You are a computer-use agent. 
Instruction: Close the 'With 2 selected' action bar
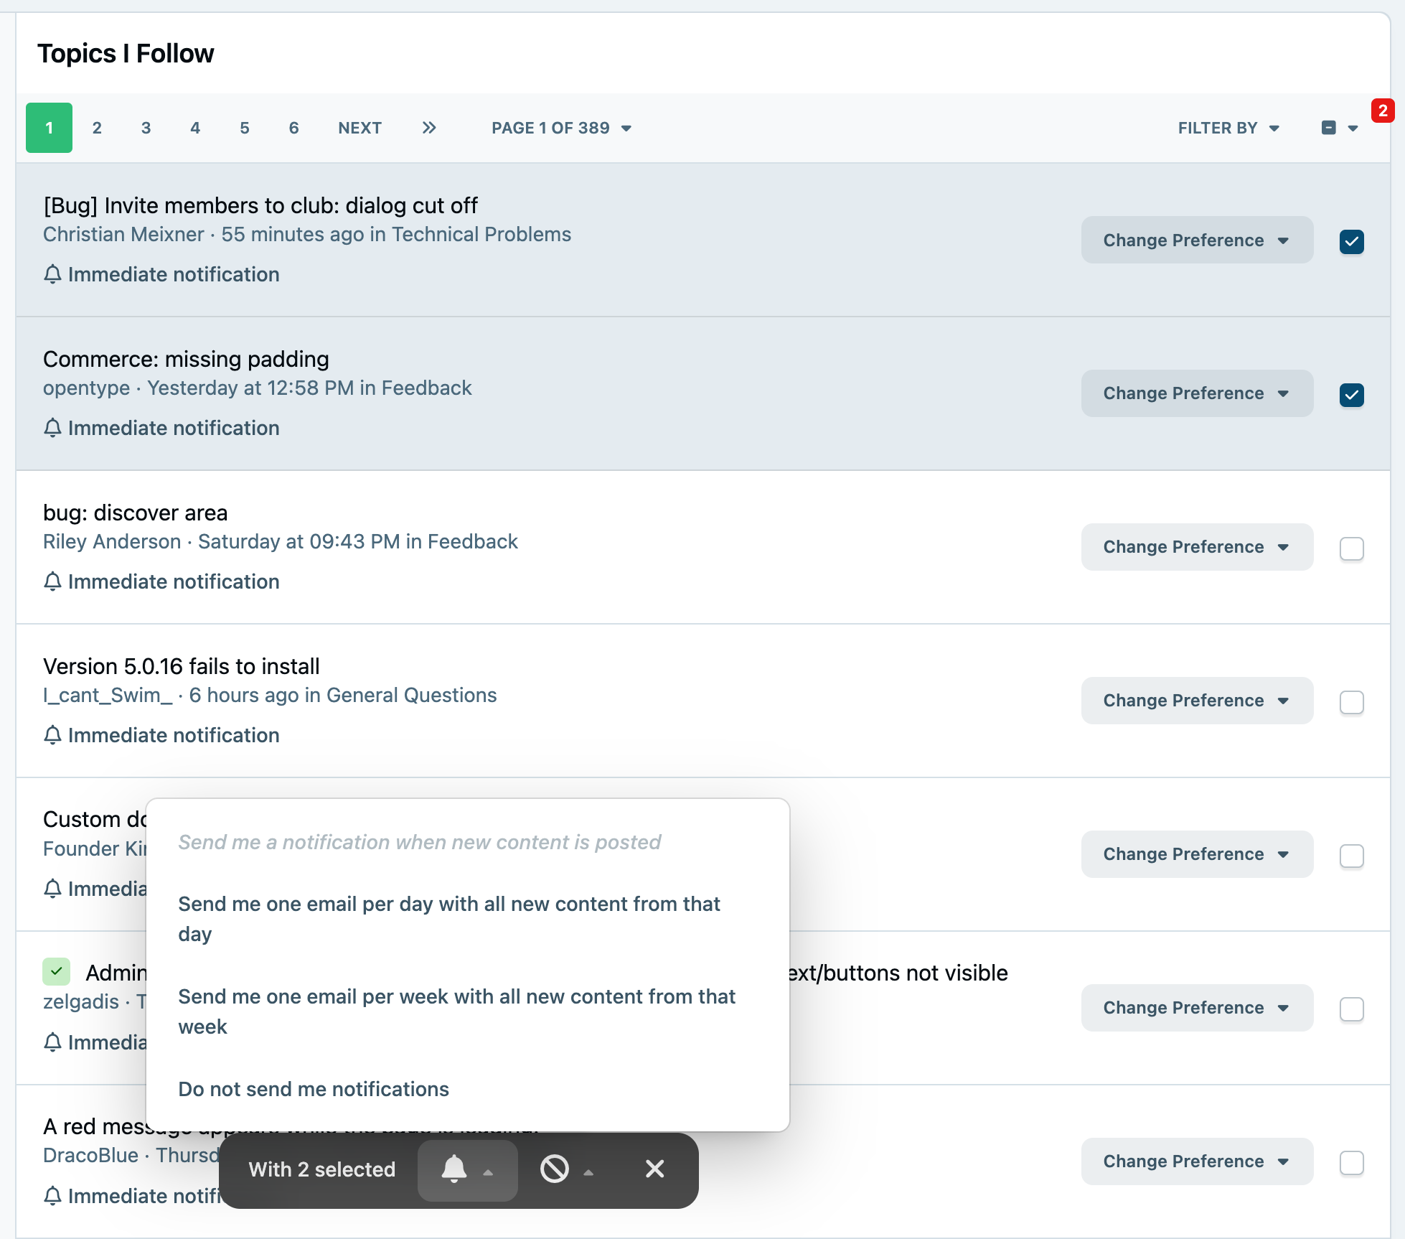(654, 1169)
